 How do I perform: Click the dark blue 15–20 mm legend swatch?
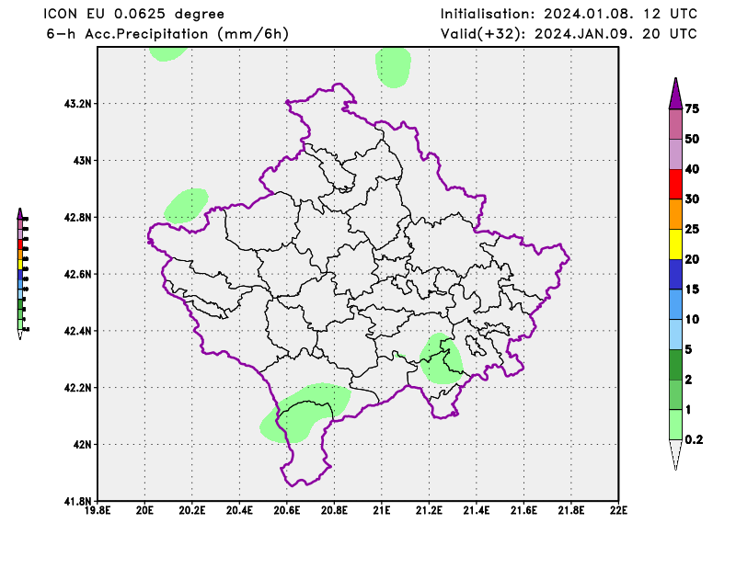point(675,275)
